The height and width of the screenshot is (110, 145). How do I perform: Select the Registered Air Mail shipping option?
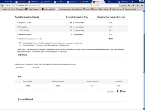(x=18, y=23)
